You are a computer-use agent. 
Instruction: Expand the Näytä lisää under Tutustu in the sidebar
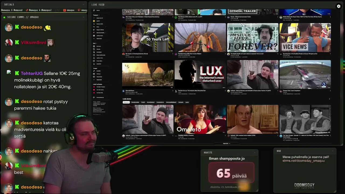pos(97,80)
